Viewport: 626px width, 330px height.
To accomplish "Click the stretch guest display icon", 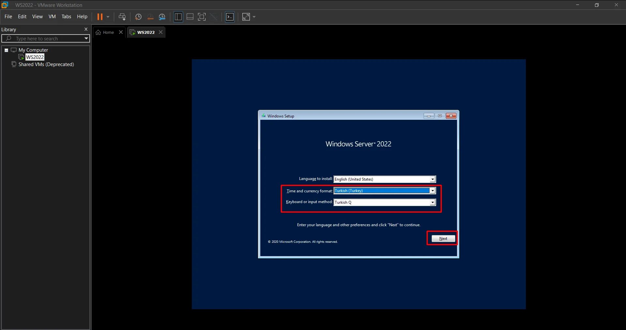I will pyautogui.click(x=246, y=17).
